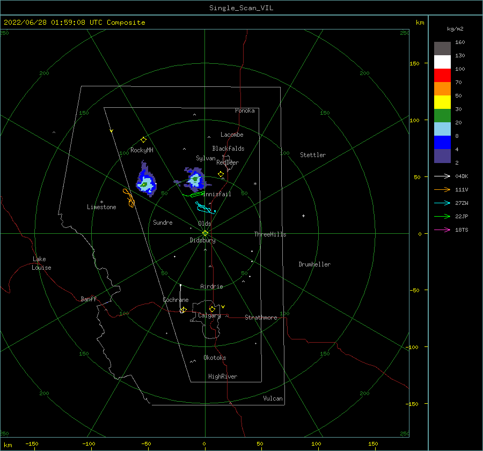The height and width of the screenshot is (451, 483).
Task: Click the Lake Louise label
Action: (41, 263)
